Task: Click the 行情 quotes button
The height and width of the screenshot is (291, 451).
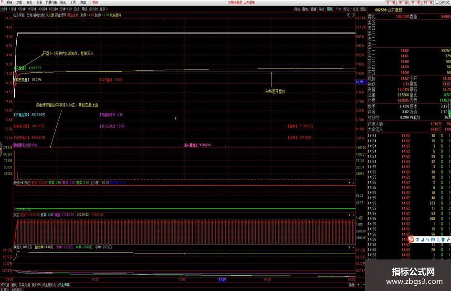Action: [390, 2]
